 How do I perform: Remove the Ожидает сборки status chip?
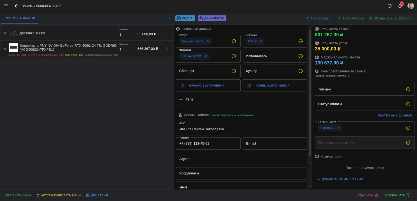(x=208, y=41)
